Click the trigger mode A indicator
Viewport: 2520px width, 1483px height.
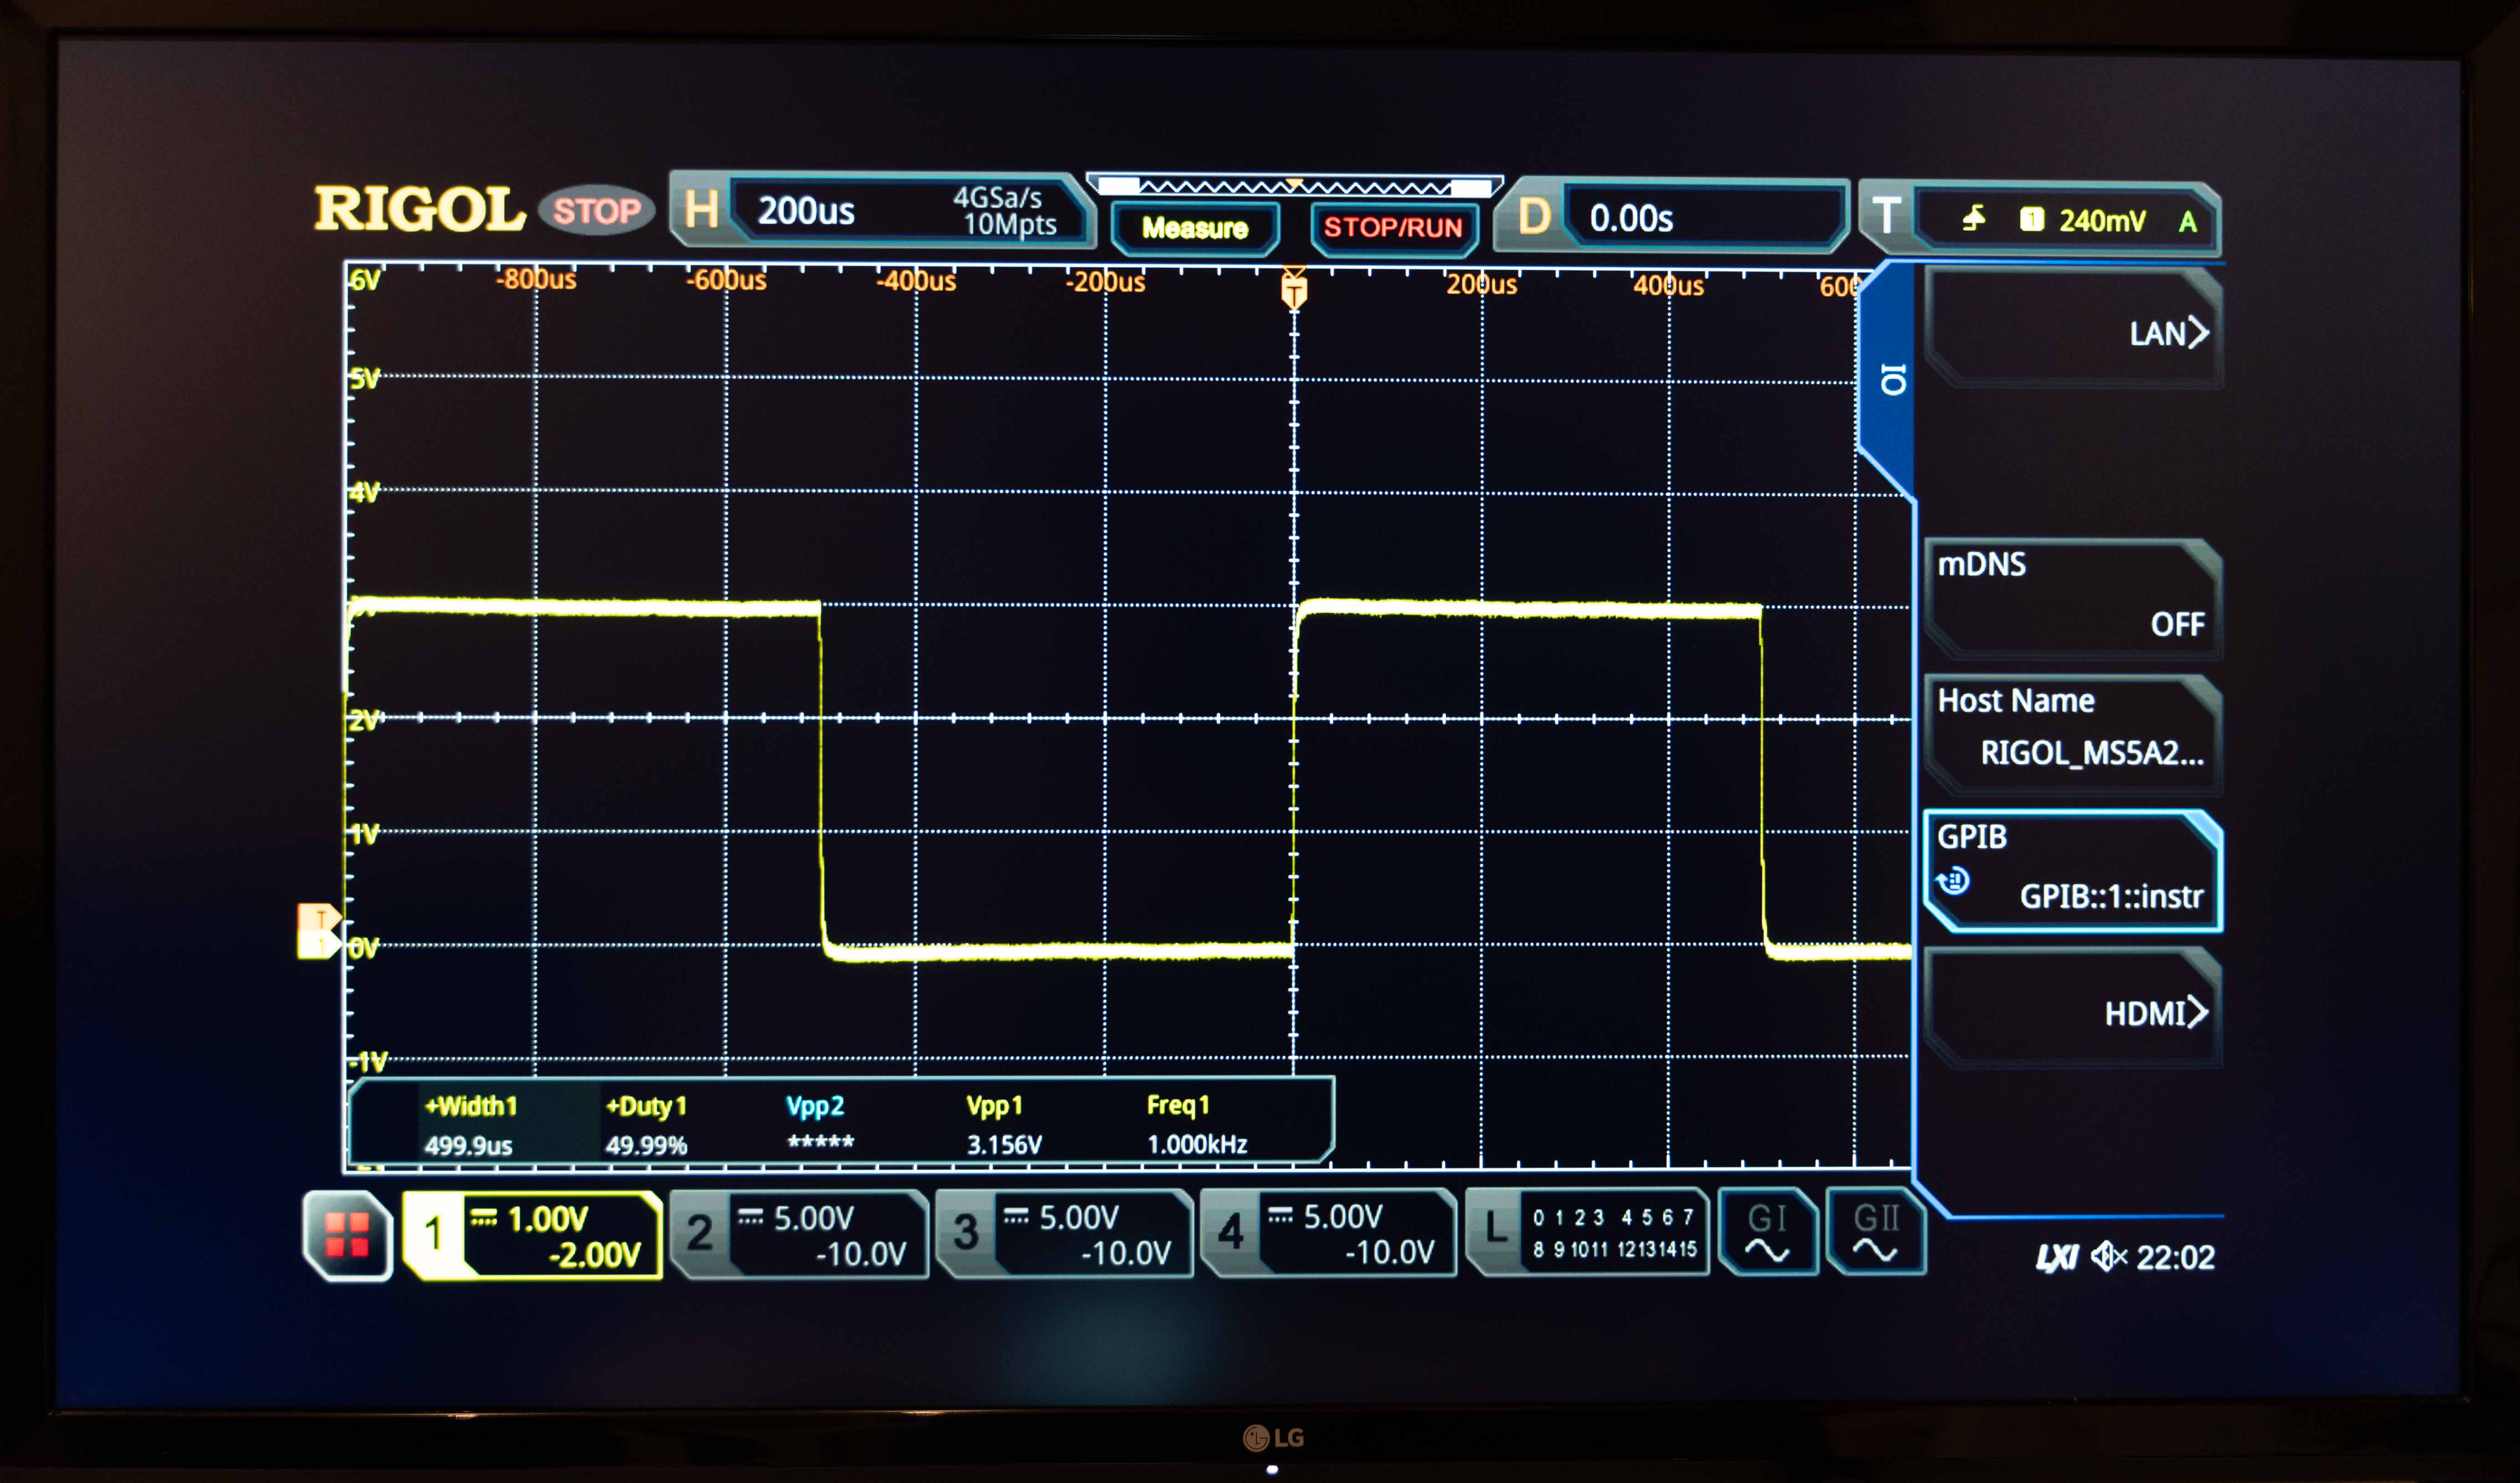click(2188, 221)
